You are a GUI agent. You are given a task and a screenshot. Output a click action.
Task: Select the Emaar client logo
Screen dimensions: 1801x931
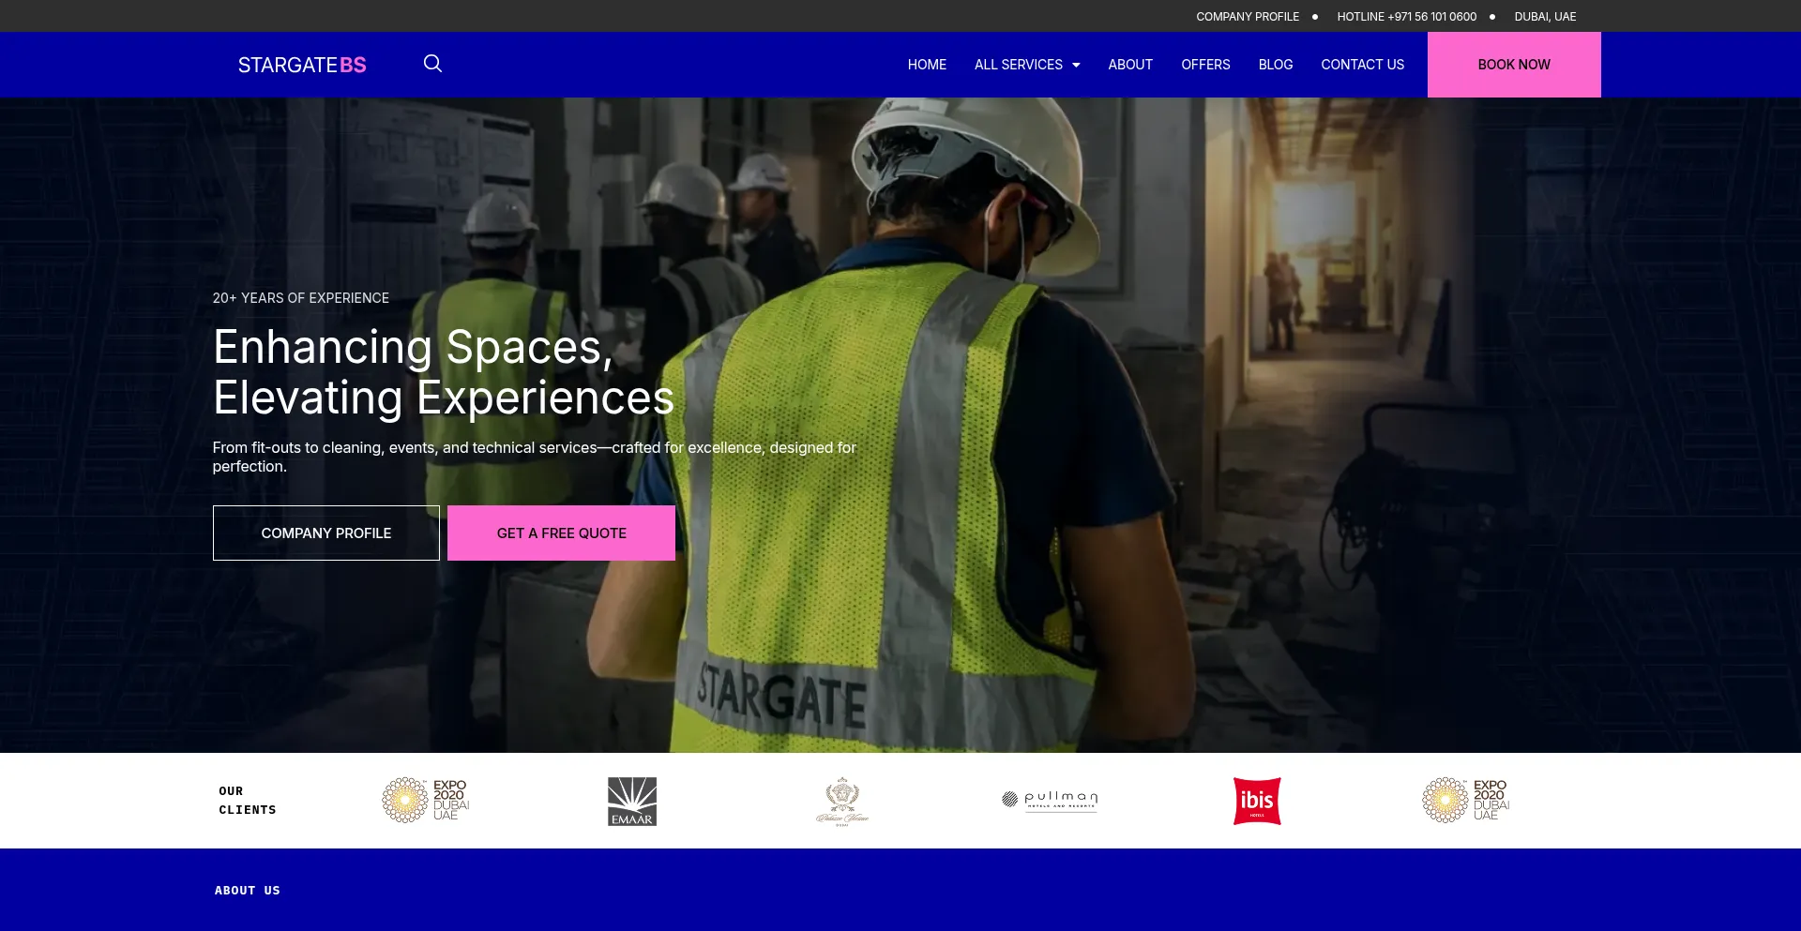632,801
